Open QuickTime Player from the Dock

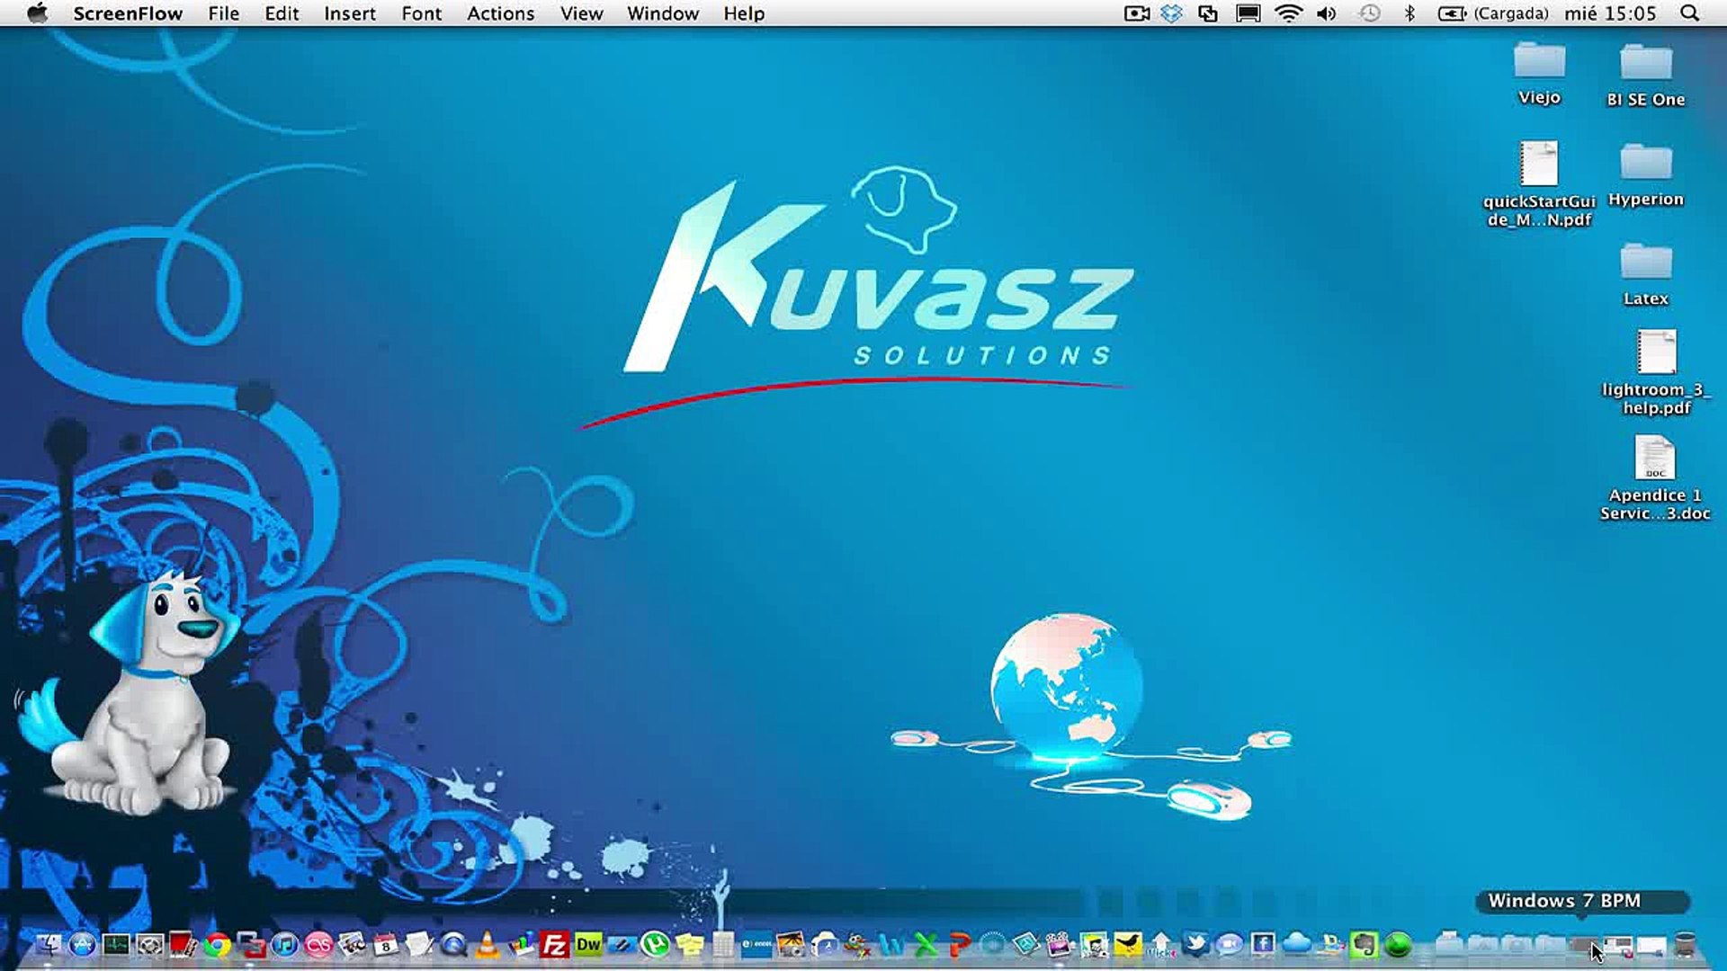tap(453, 945)
